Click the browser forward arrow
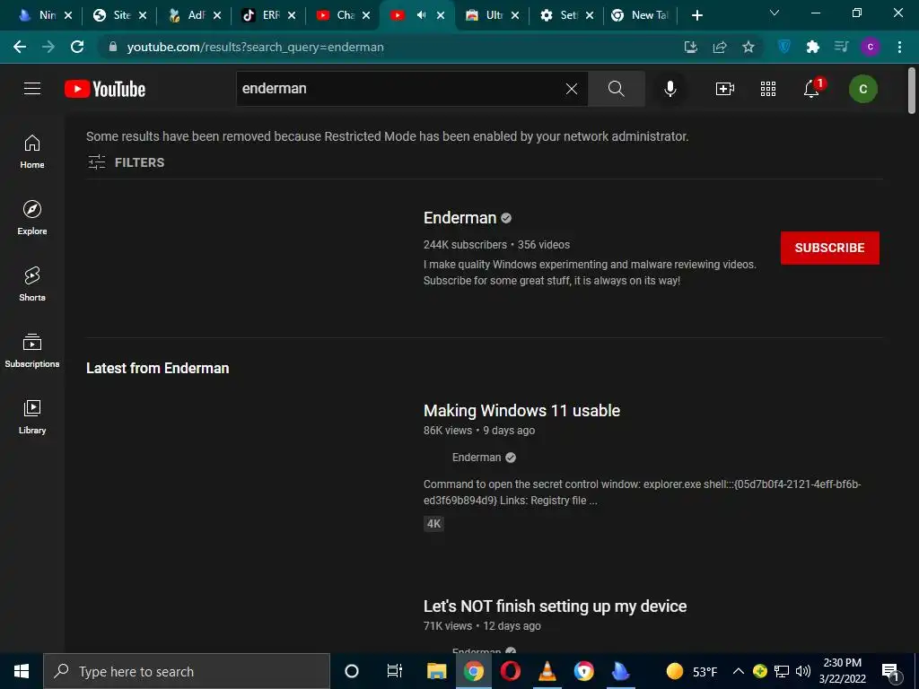The image size is (919, 689). pos(48,47)
